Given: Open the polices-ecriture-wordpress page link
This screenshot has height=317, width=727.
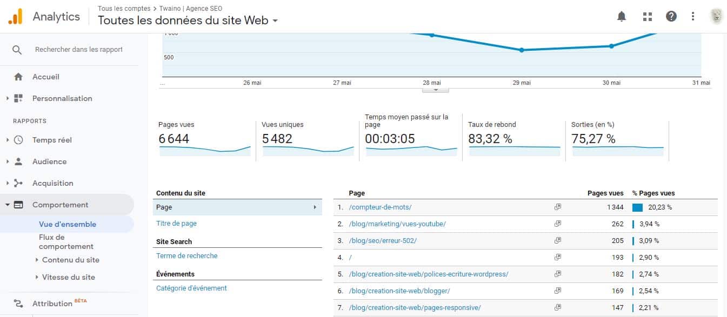Looking at the screenshot, I should [x=429, y=274].
